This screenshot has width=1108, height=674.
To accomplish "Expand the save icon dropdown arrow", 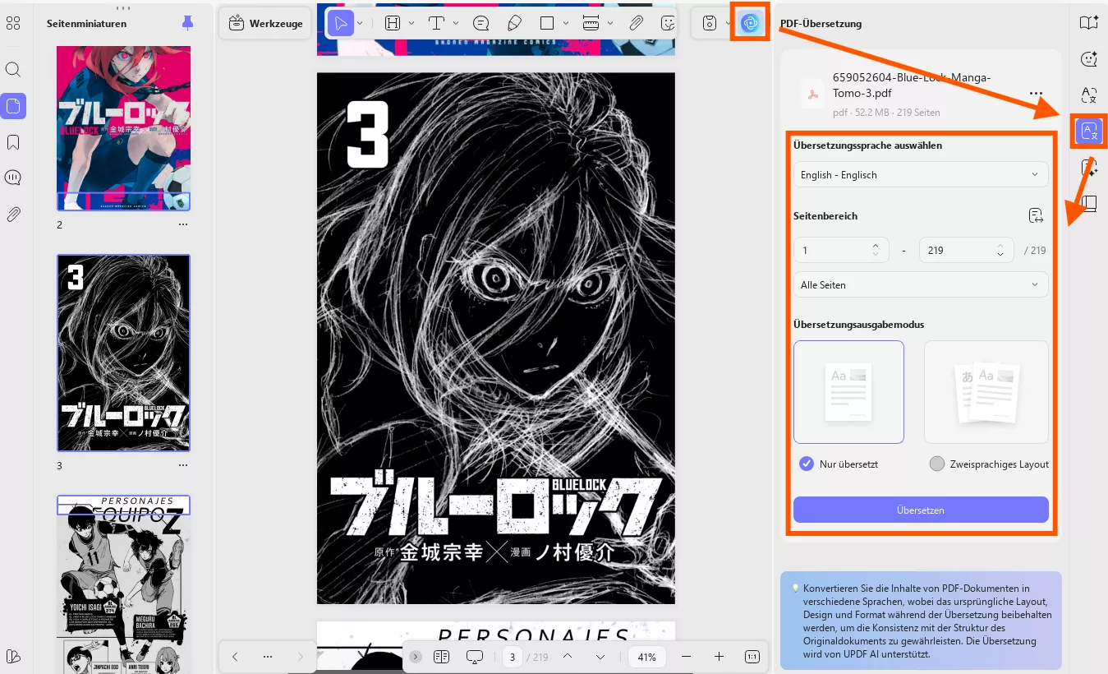I will click(x=729, y=23).
